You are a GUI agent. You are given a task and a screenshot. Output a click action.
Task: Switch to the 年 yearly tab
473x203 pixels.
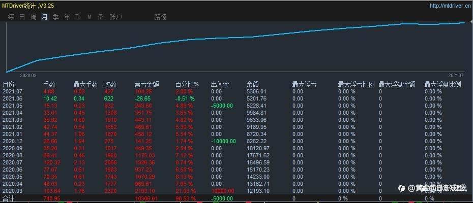point(67,17)
